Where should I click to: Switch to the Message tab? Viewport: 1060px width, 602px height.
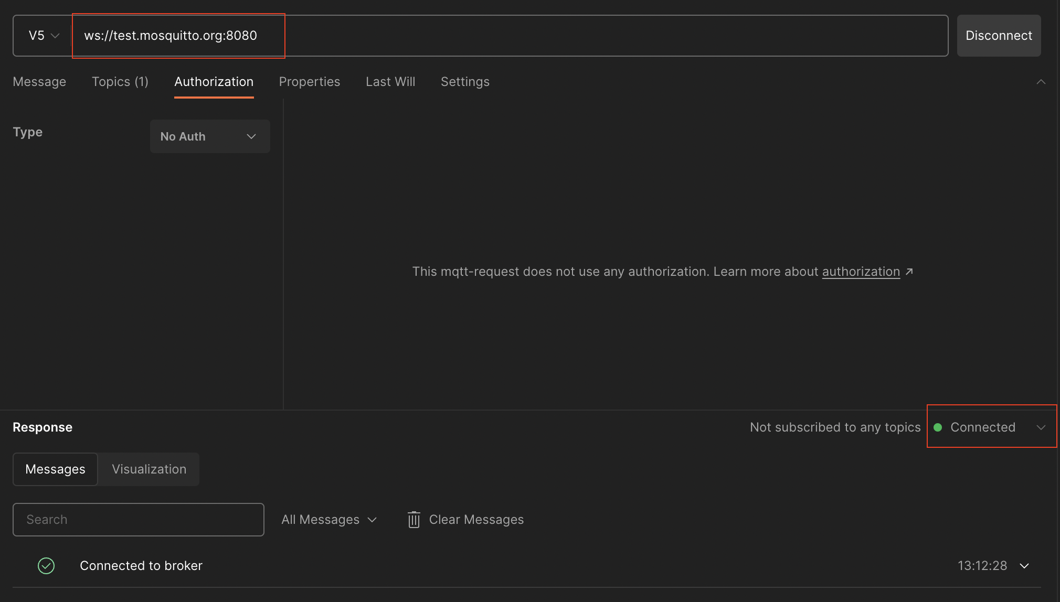(39, 82)
